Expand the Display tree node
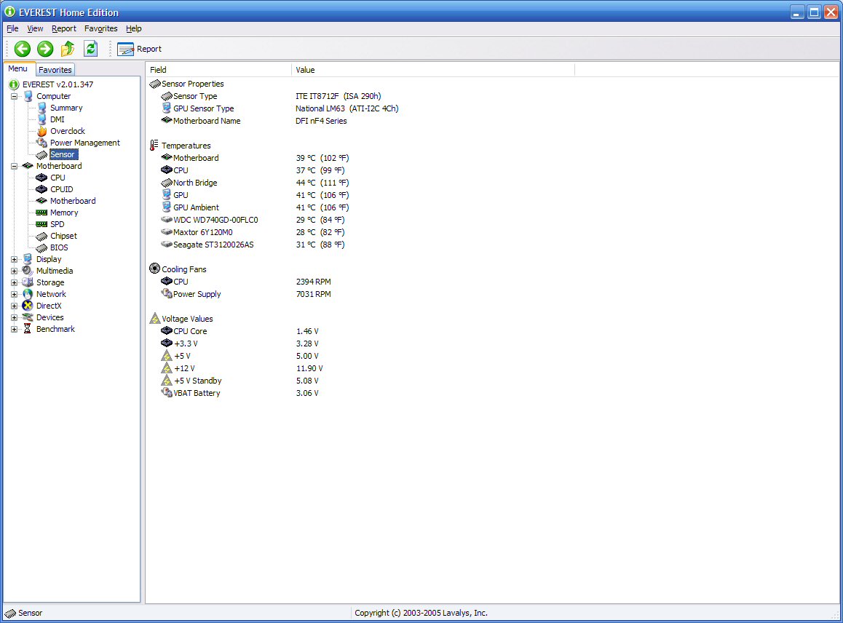843x623 pixels. point(15,259)
